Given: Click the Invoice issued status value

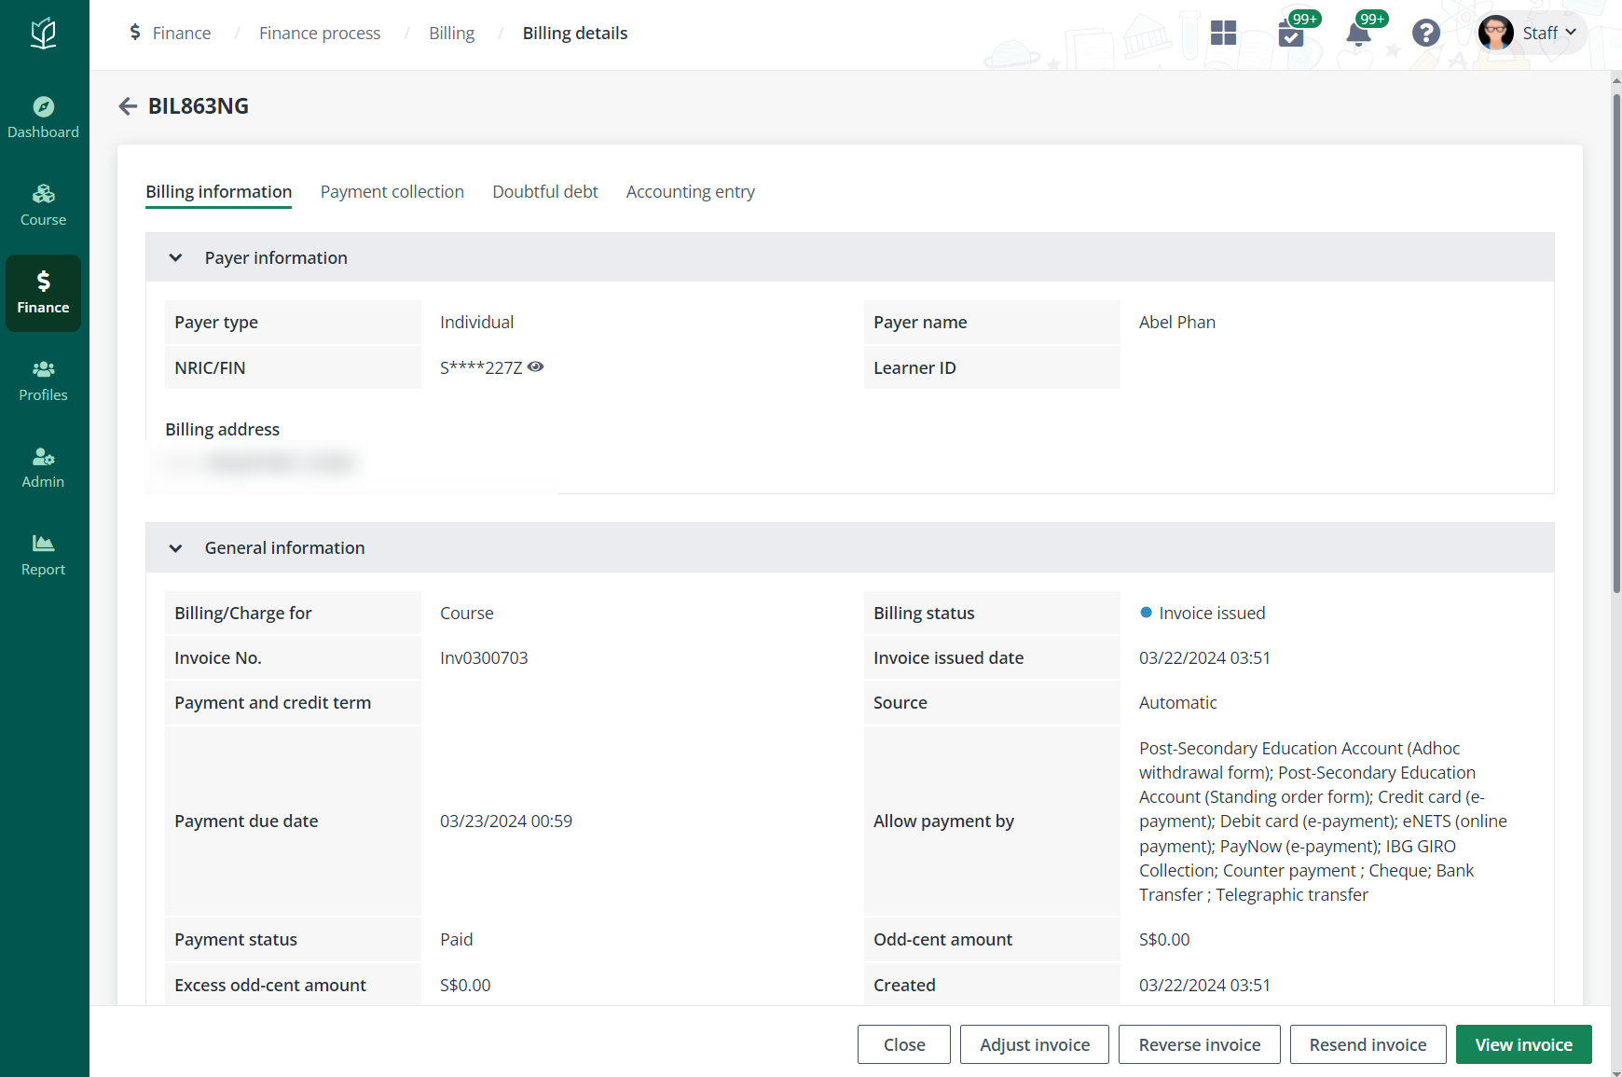Looking at the screenshot, I should pyautogui.click(x=1212, y=614).
